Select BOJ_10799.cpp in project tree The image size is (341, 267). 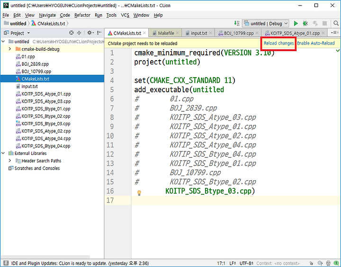pyautogui.click(x=36, y=71)
